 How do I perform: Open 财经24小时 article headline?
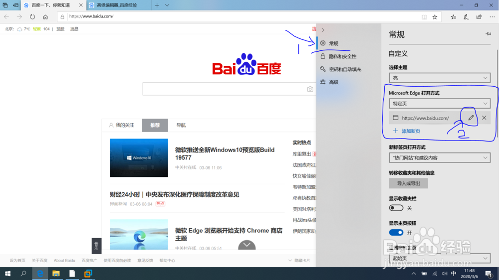tap(174, 194)
